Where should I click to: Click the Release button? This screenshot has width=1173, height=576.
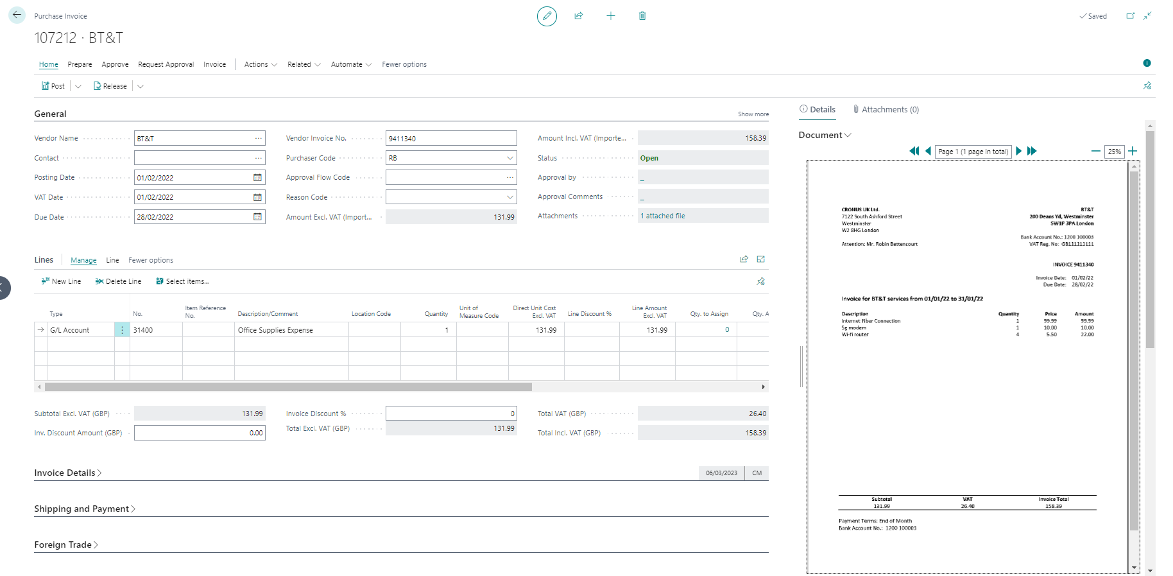(x=110, y=86)
